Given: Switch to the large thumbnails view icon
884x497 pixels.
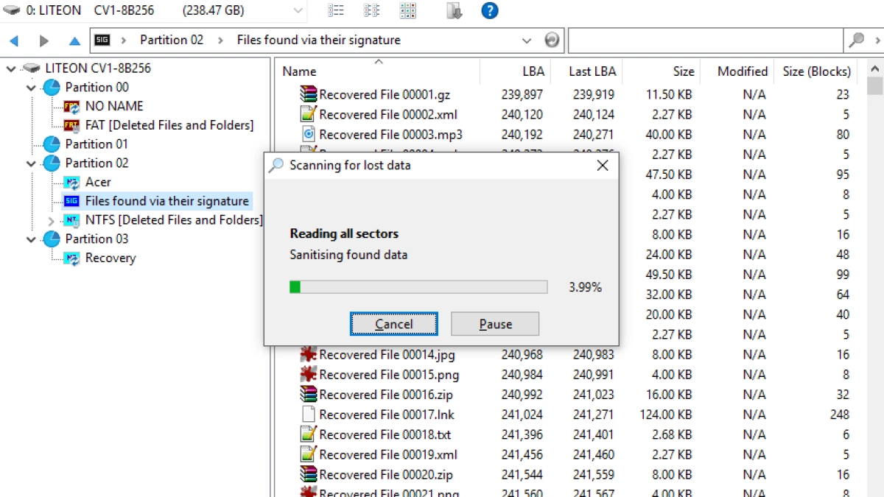Looking at the screenshot, I should (x=407, y=11).
